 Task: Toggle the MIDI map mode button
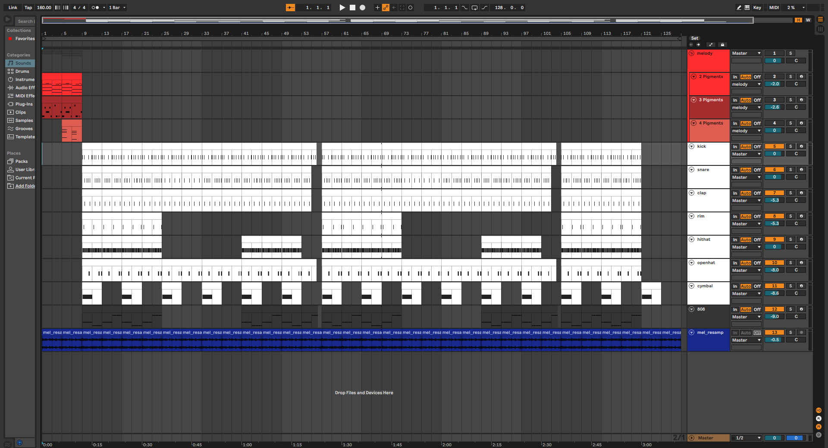click(774, 7)
